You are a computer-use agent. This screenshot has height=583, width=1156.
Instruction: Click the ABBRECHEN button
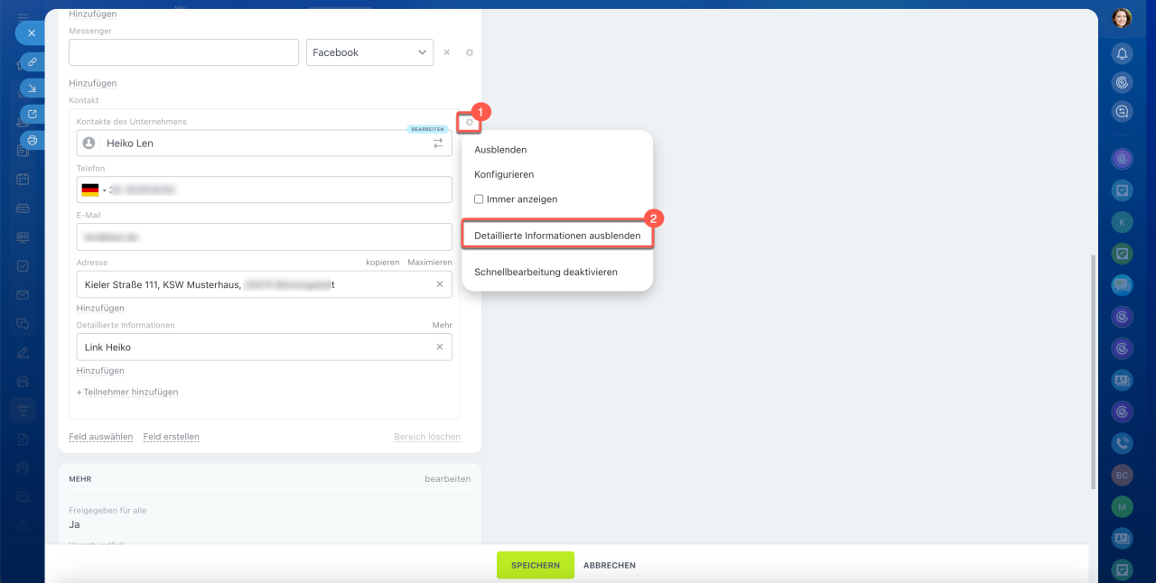(x=610, y=565)
